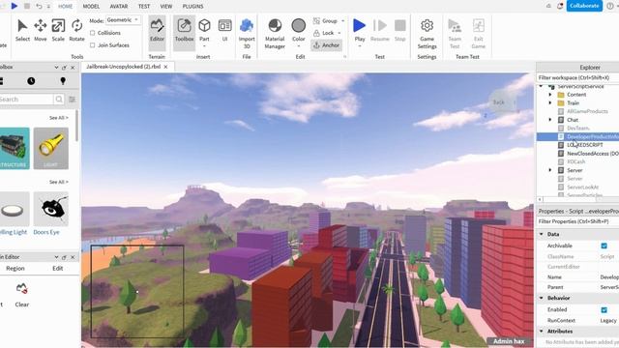The width and height of the screenshot is (619, 348).
Task: Open Game Settings
Action: pyautogui.click(x=427, y=33)
